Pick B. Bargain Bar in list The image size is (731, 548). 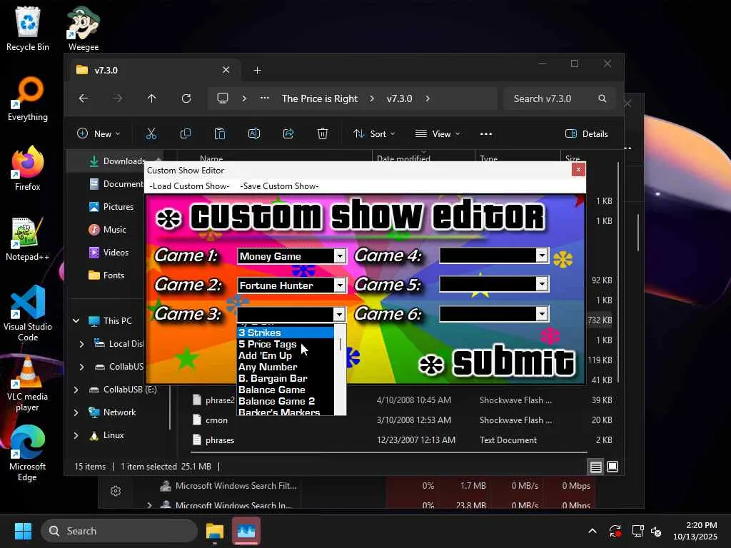pyautogui.click(x=286, y=378)
